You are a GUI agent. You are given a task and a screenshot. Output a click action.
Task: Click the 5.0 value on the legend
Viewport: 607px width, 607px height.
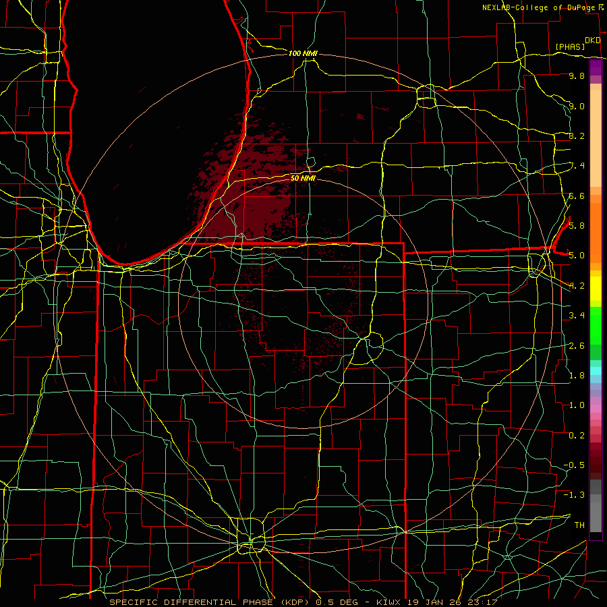[577, 256]
